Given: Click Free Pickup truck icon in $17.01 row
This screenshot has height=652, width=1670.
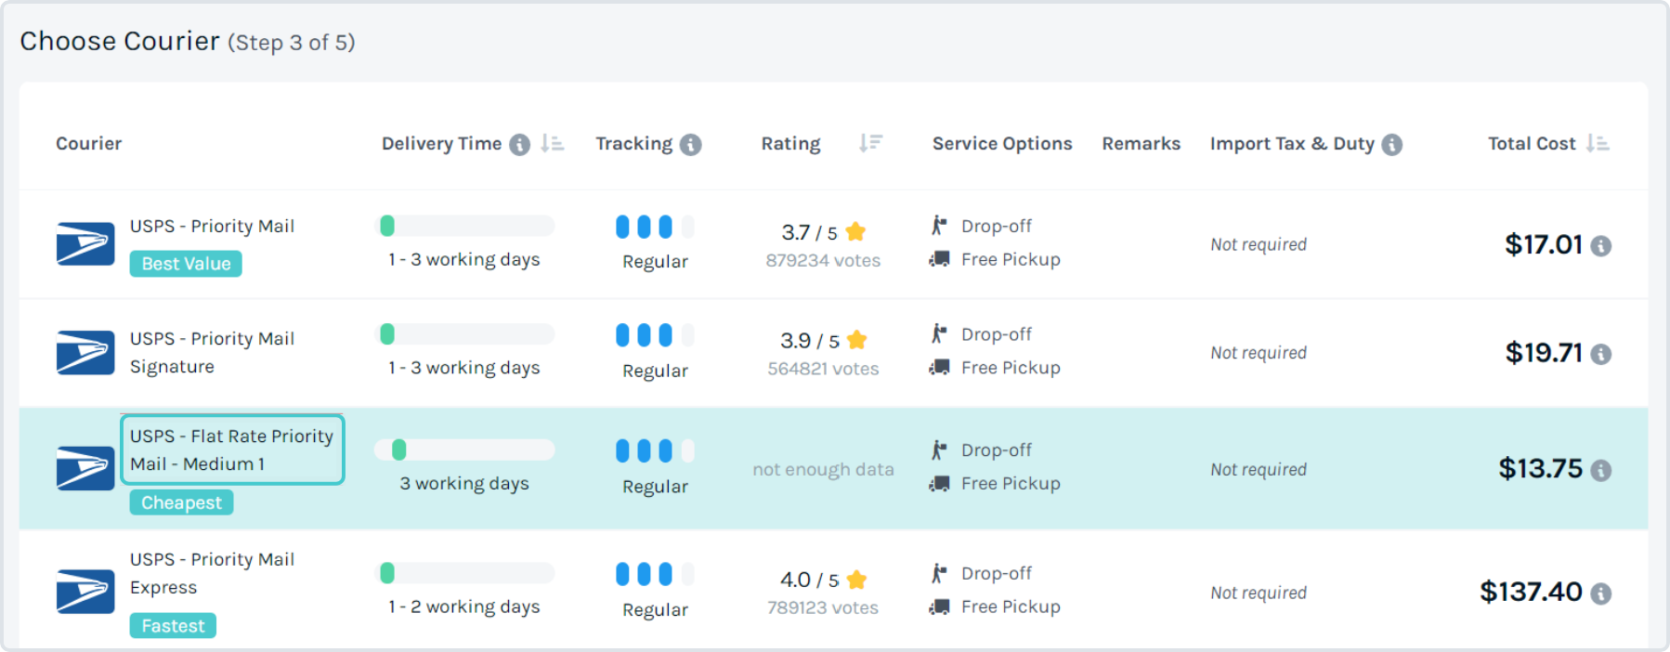Looking at the screenshot, I should (x=940, y=259).
